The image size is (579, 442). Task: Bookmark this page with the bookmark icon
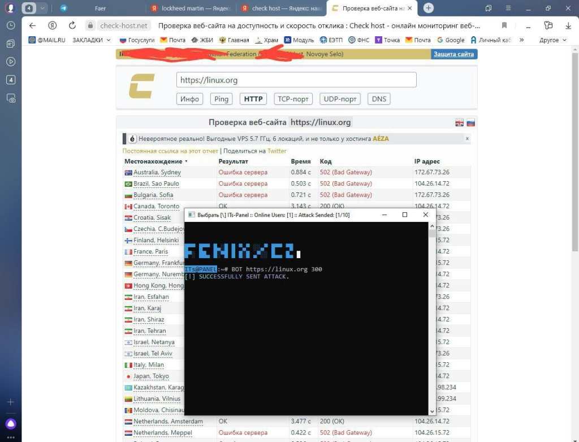pyautogui.click(x=504, y=25)
